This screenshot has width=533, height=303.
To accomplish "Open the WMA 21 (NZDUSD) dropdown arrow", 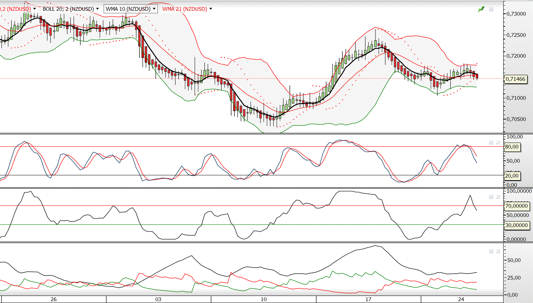I will [211, 9].
